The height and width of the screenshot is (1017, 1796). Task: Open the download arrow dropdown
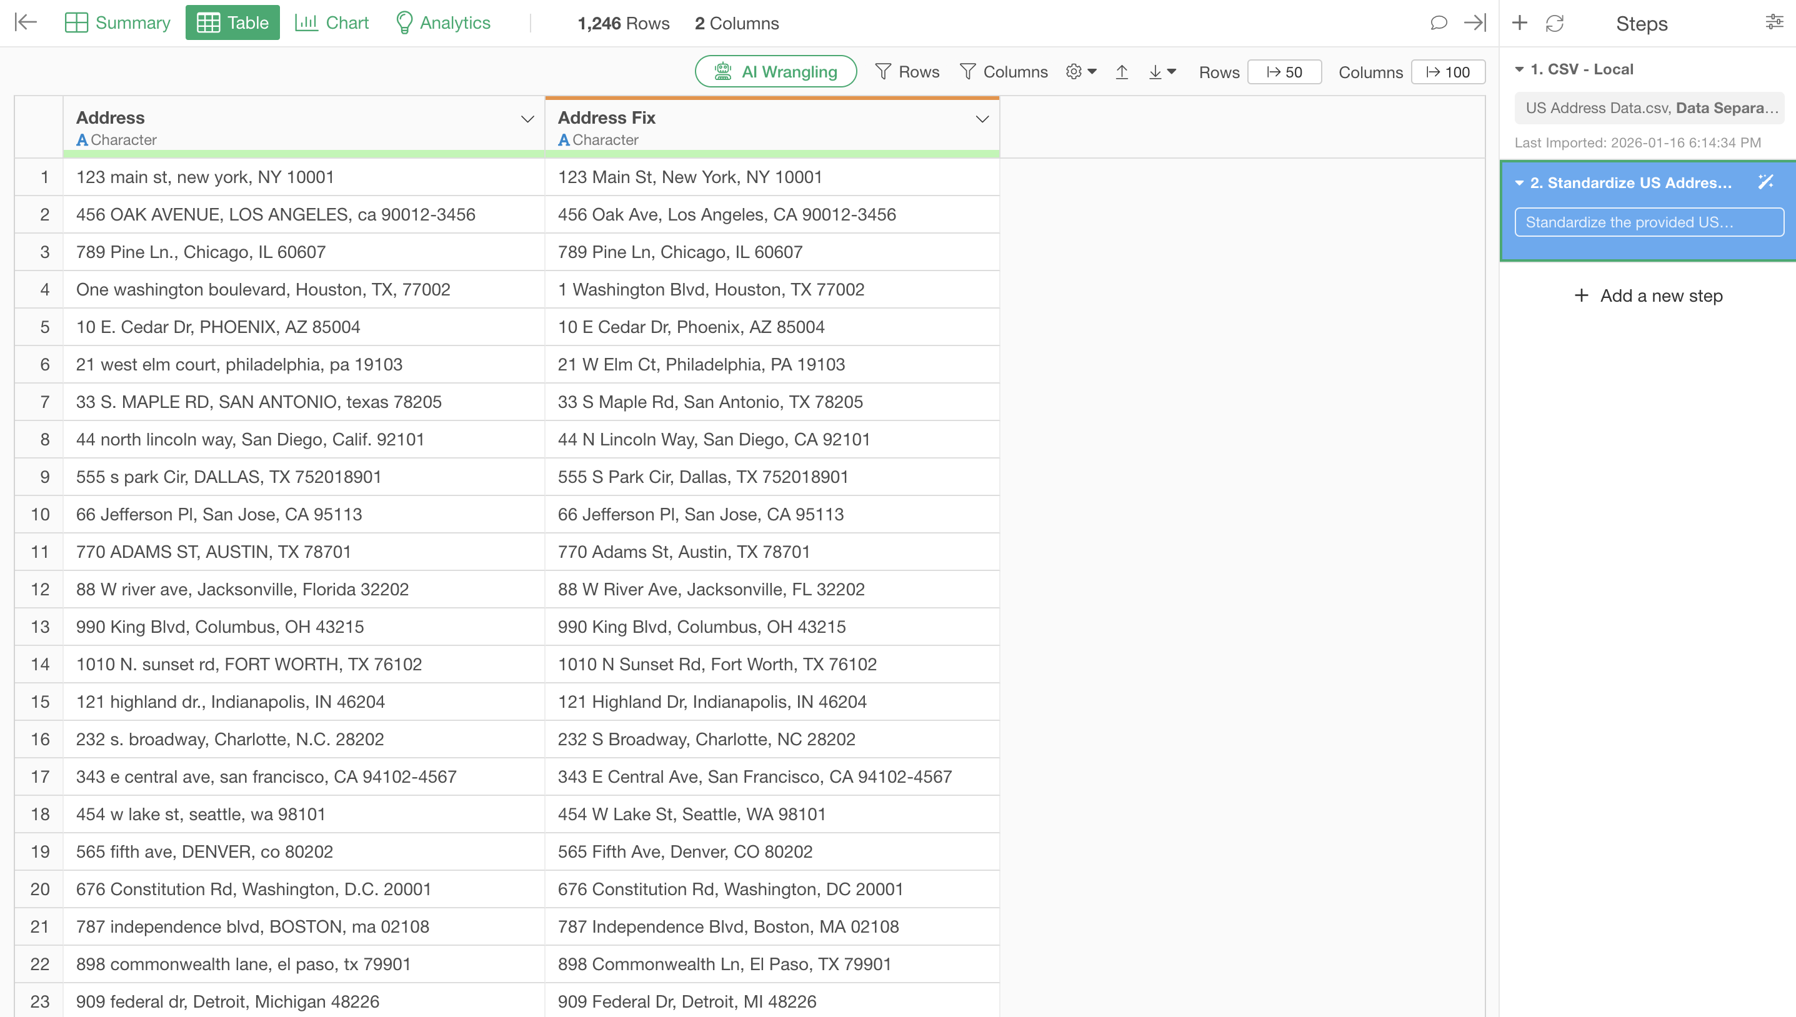coord(1162,72)
